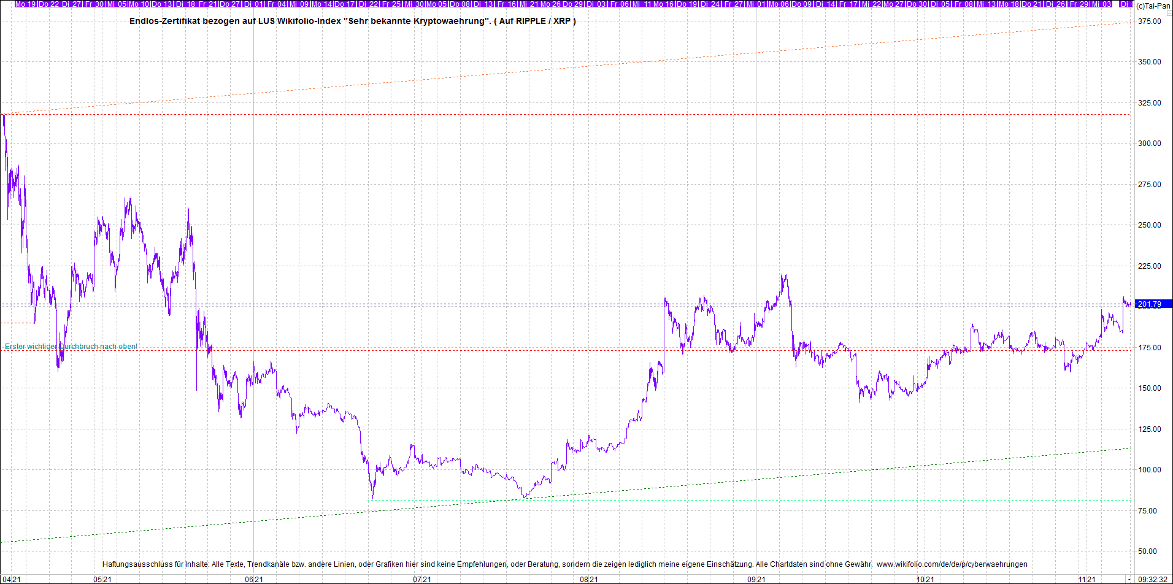Click 'Erster wichtiger Durchbruch nach oben!' annotation

[x=71, y=347]
